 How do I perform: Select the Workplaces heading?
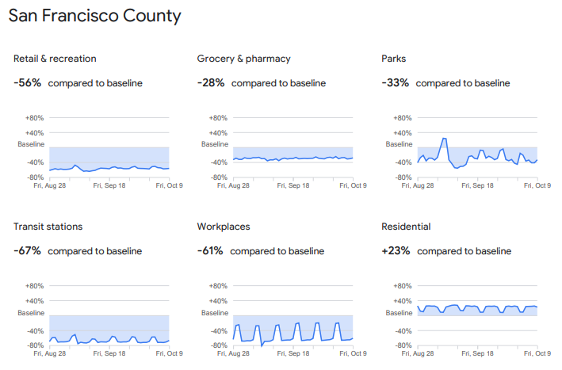(224, 227)
